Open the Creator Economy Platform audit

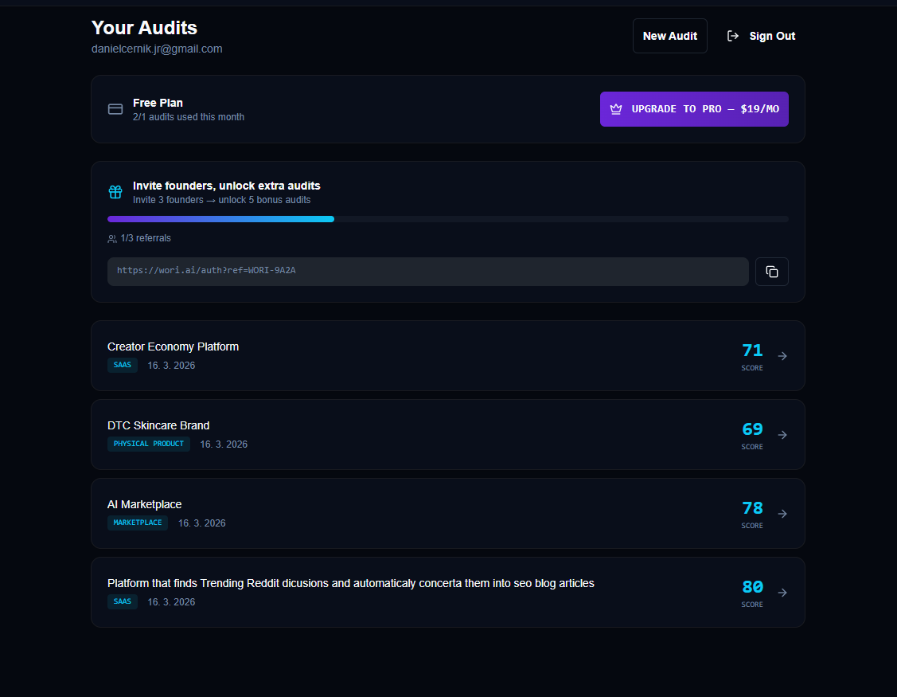click(x=448, y=355)
